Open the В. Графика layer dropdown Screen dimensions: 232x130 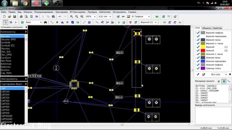[x=149, y=17]
